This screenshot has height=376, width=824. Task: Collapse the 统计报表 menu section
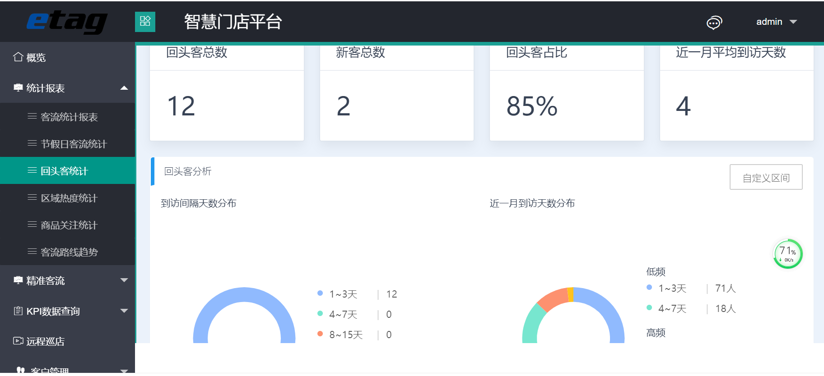point(68,88)
